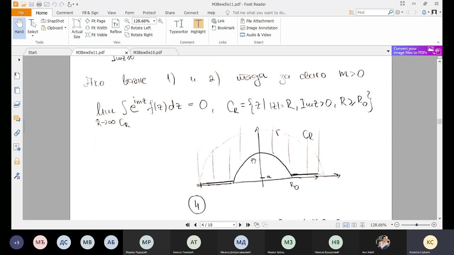The width and height of the screenshot is (454, 255).
Task: Enable continuous page view mode
Action: (346, 225)
